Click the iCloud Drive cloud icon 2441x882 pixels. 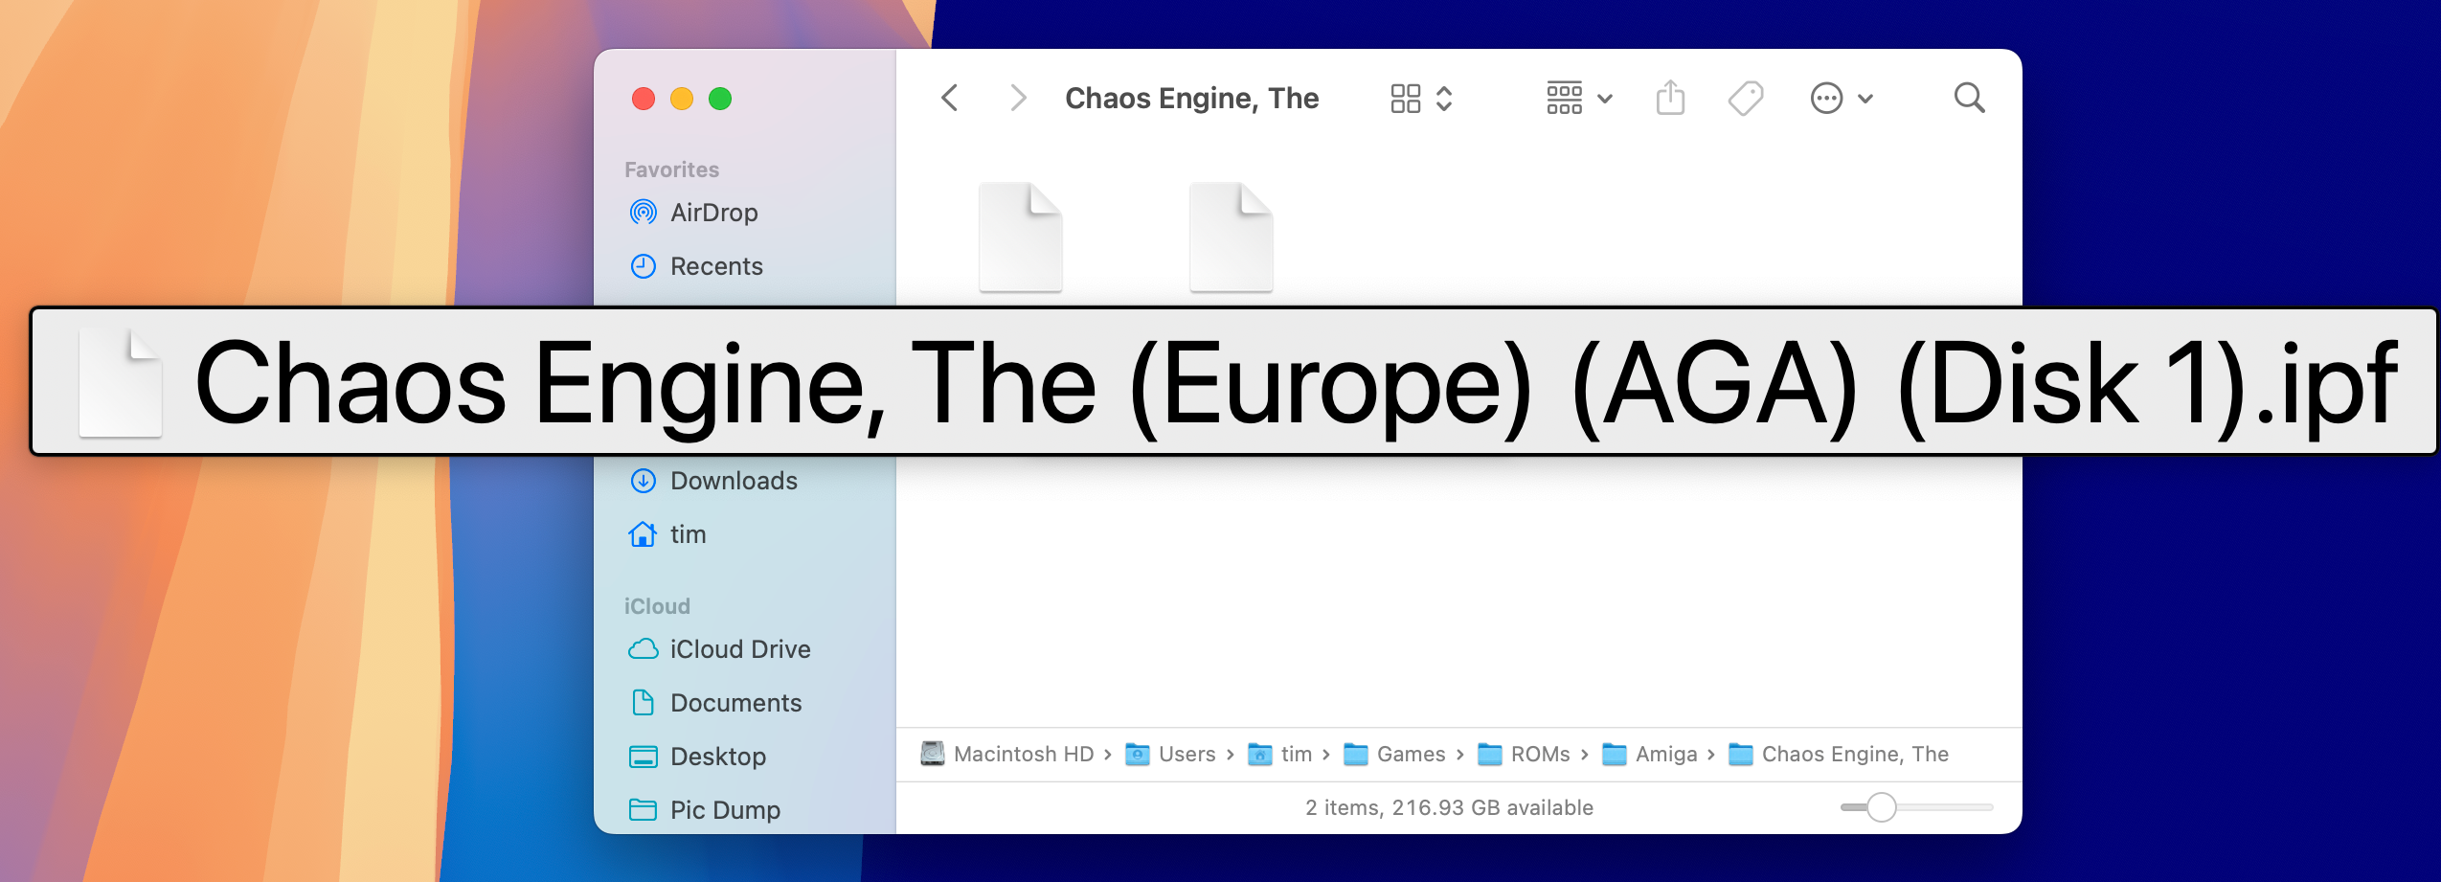(644, 649)
